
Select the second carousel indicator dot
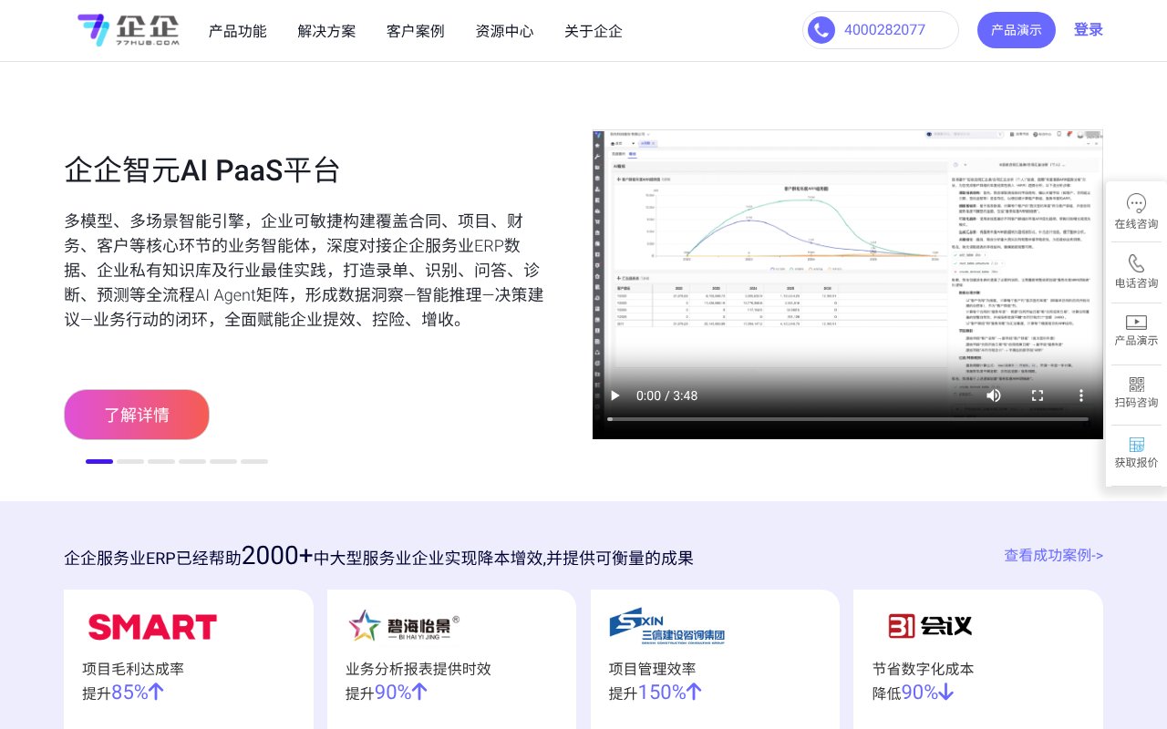pos(130,461)
